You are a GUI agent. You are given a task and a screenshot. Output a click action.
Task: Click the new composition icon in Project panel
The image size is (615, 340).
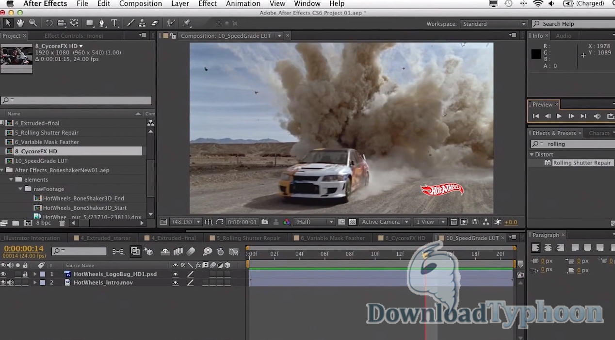pyautogui.click(x=28, y=223)
